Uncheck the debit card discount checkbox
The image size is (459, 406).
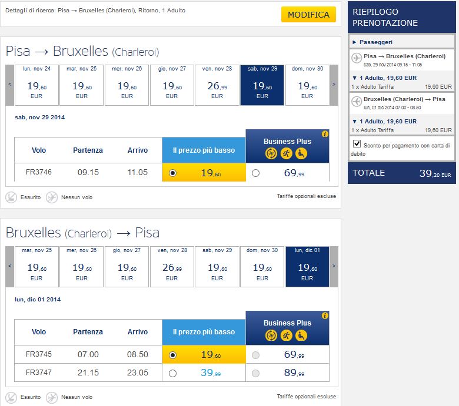pos(356,144)
